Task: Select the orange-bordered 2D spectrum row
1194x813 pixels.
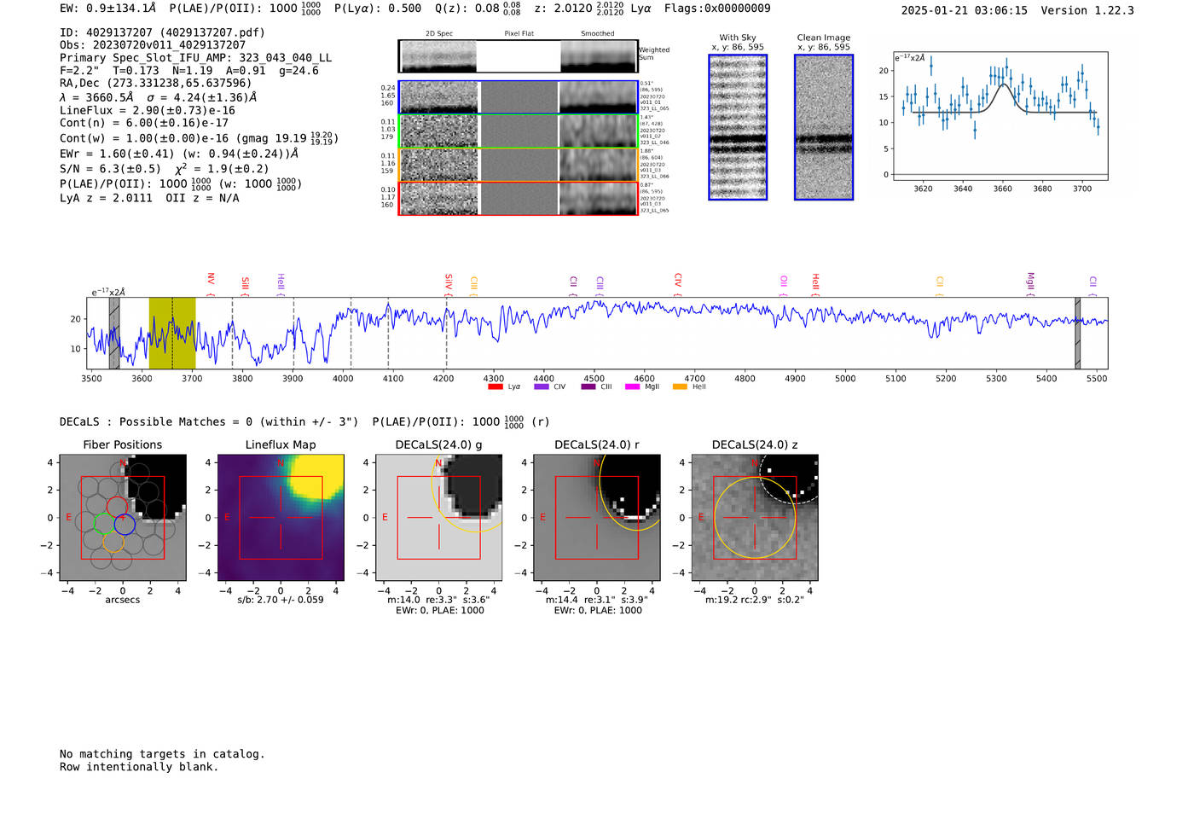Action: click(x=519, y=165)
